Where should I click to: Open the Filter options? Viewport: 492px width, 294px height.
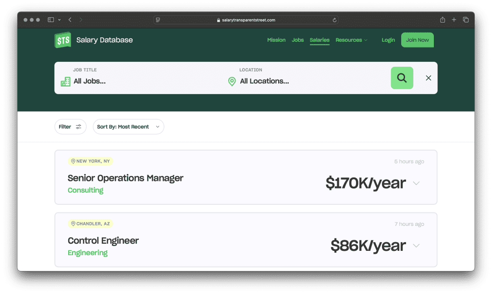(70, 126)
